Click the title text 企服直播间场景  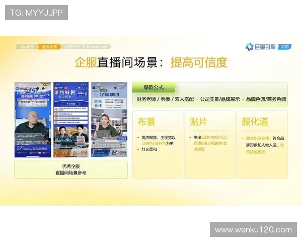116,63
